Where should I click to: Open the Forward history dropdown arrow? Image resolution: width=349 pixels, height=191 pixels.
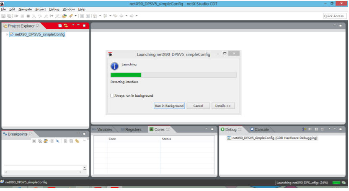[137, 16]
